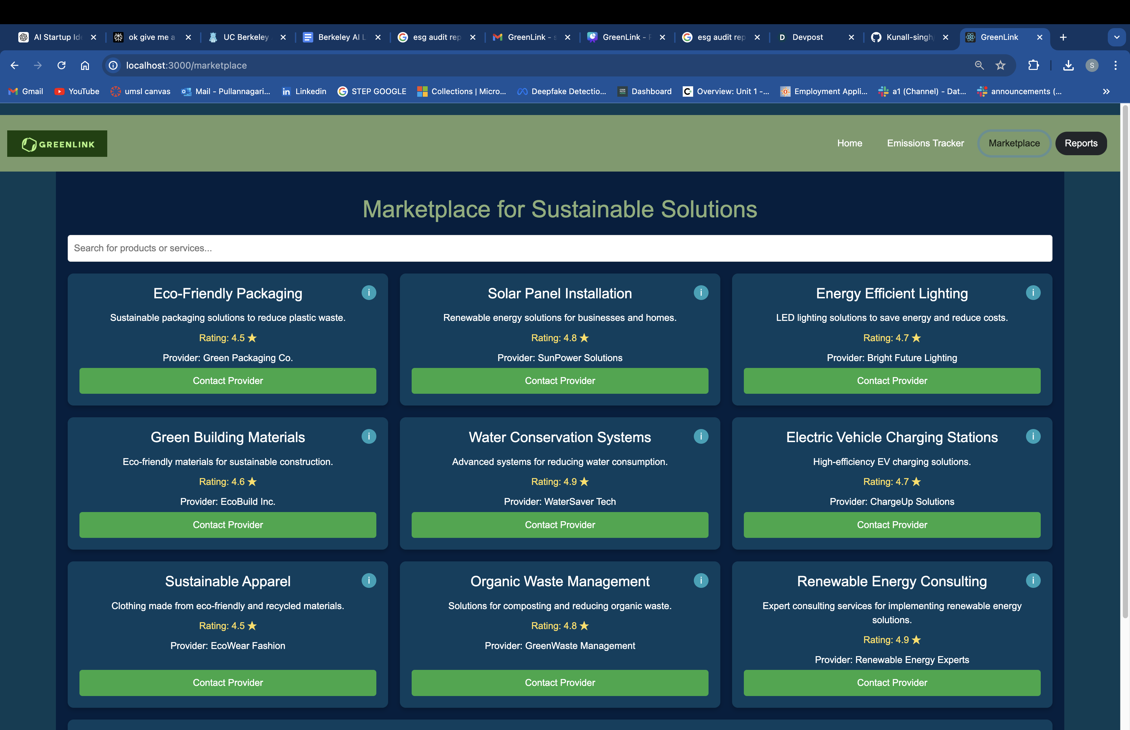Contact Provider for Energy Efficient Lighting
This screenshot has height=730, width=1130.
click(892, 381)
